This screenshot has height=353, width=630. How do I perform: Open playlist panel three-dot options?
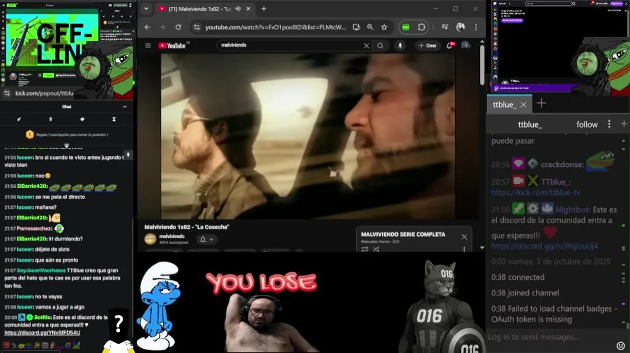(464, 249)
